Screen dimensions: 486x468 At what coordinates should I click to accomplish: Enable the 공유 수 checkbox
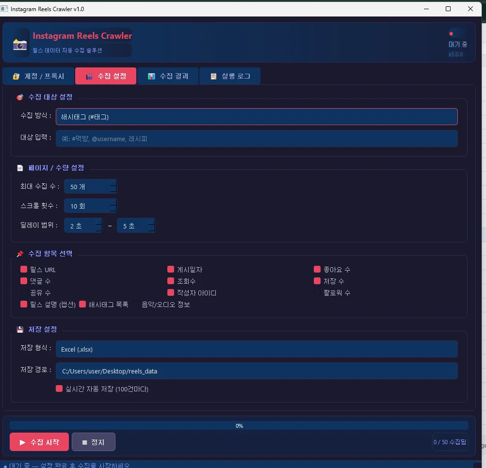pyautogui.click(x=24, y=292)
